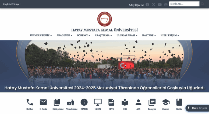Visit the university Facebook page
Screen dimensions: 209x114
[x=147, y=5]
